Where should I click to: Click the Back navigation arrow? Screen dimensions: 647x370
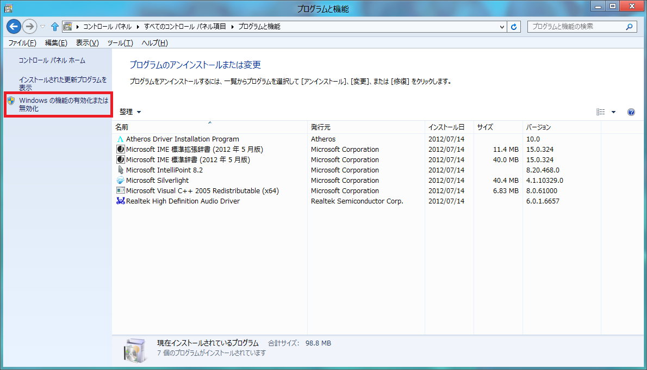click(x=14, y=27)
